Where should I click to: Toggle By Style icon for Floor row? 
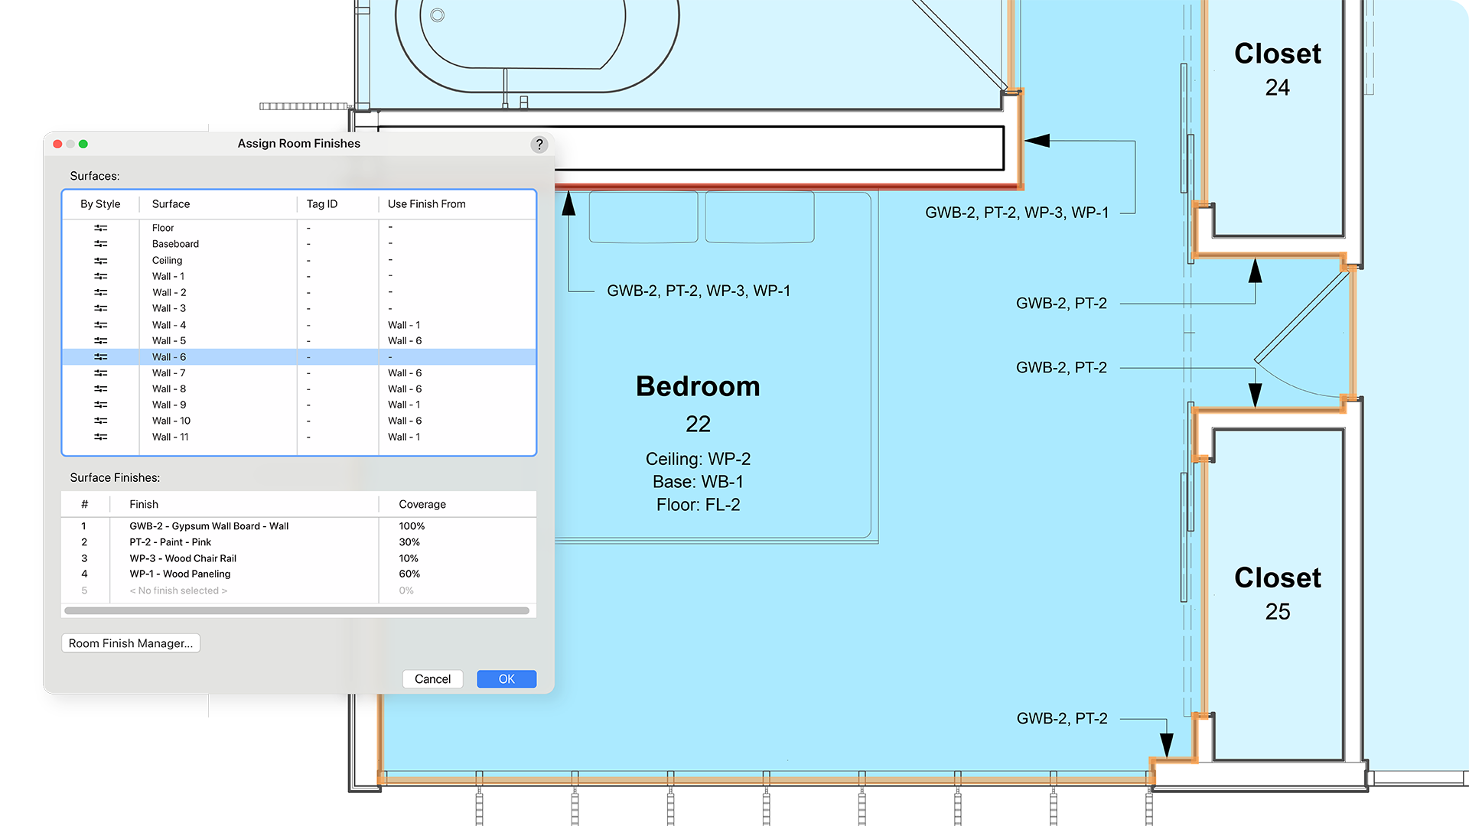tap(101, 228)
